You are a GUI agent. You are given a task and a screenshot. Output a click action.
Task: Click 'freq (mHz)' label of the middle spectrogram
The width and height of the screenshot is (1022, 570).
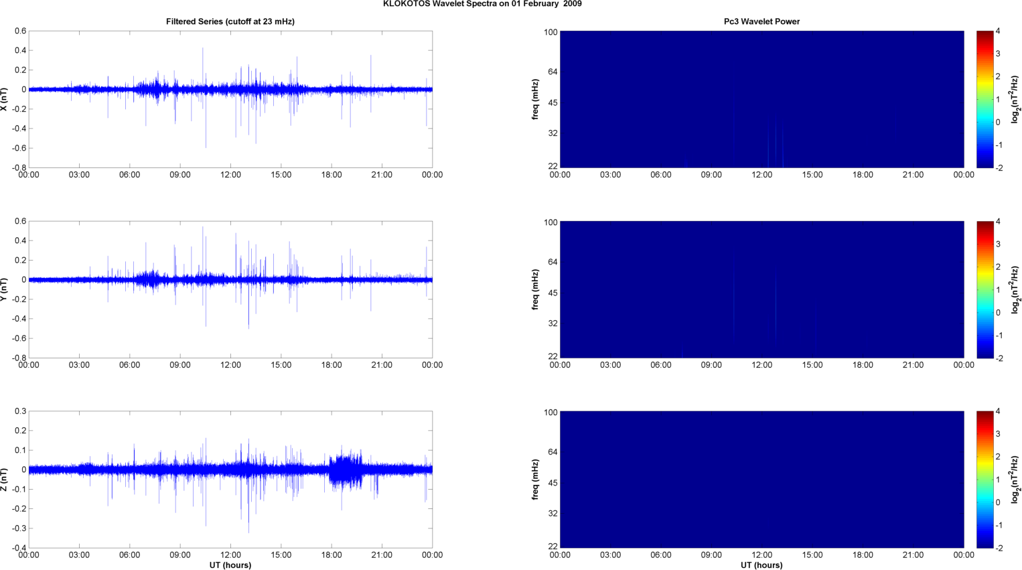coord(536,289)
